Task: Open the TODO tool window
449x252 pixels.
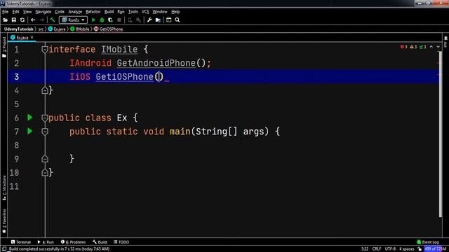Action: tap(121, 242)
